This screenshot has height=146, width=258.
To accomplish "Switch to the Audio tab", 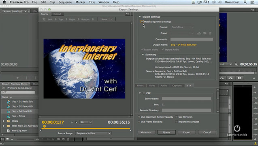I will (x=164, y=86).
